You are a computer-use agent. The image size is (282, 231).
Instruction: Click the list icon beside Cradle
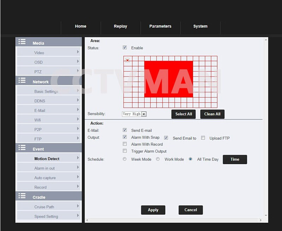22,196
